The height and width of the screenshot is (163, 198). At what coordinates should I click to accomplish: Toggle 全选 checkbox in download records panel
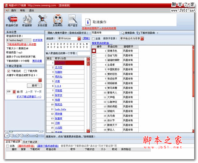(8, 146)
